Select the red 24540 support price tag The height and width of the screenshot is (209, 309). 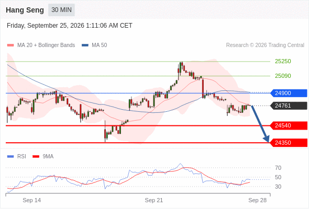click(x=289, y=125)
